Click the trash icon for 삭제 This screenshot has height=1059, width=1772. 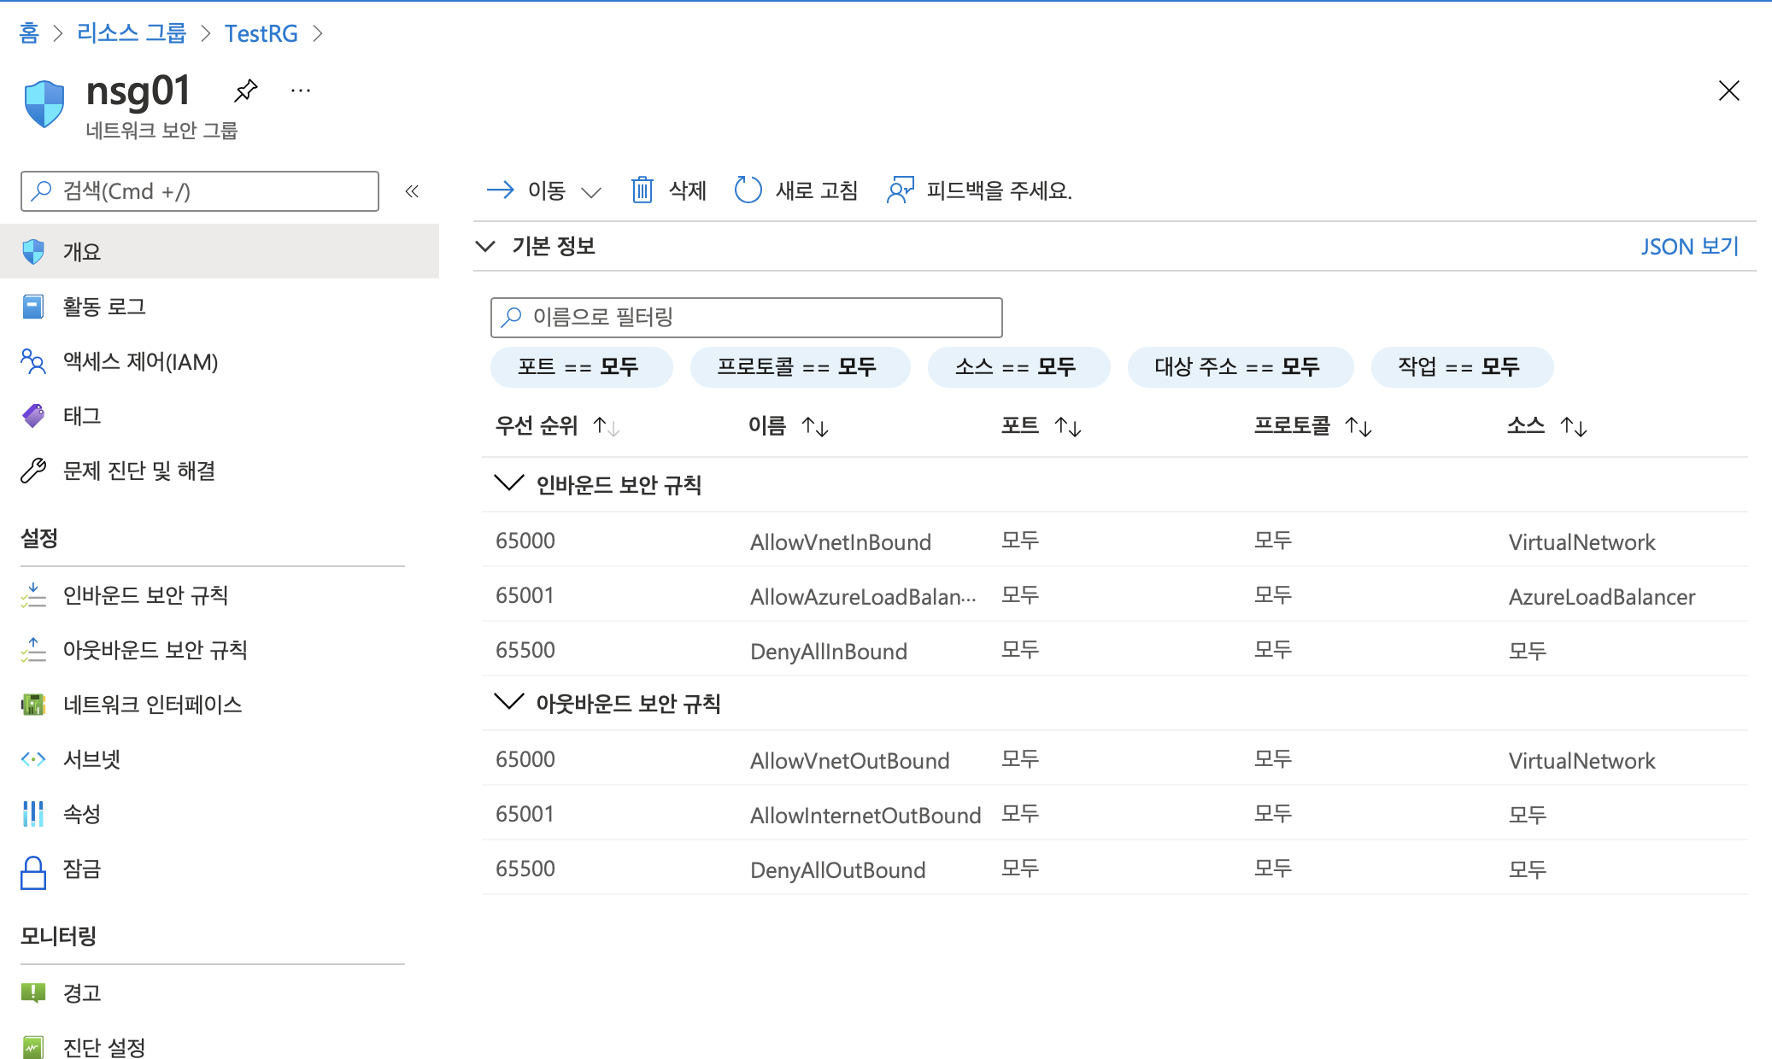(x=642, y=190)
